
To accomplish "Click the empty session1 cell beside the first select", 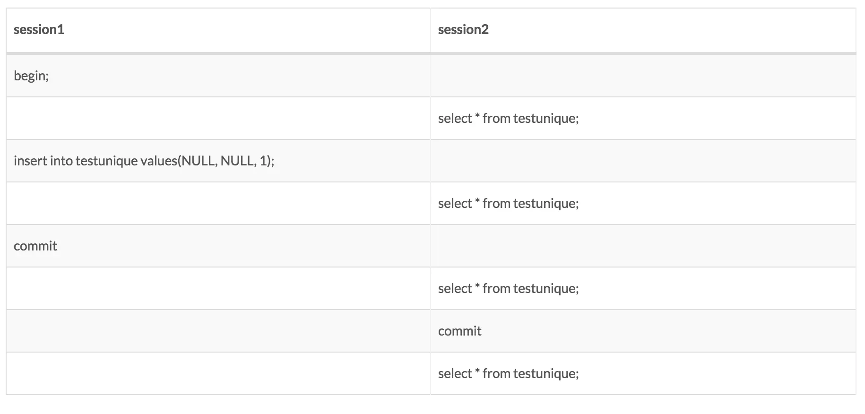I will pyautogui.click(x=218, y=119).
